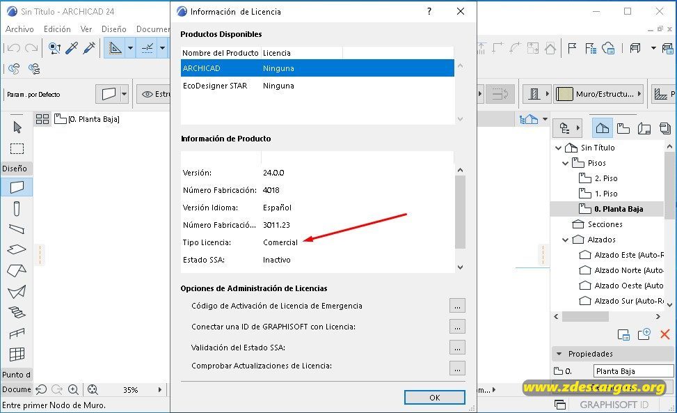Select the Roof tool

coord(17,271)
